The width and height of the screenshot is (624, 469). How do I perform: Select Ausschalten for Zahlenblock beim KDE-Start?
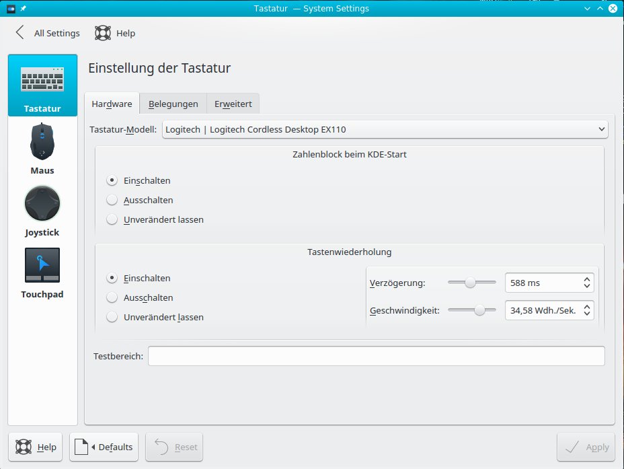tap(112, 200)
